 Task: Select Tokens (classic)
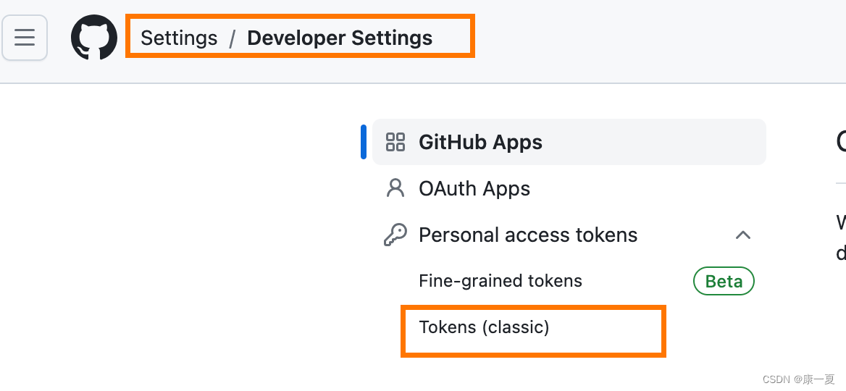484,327
